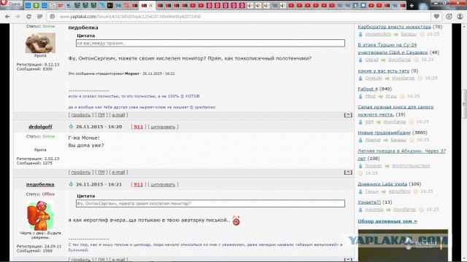Open the Speed Dial grid icon
The image size is (467, 262).
[39, 17]
